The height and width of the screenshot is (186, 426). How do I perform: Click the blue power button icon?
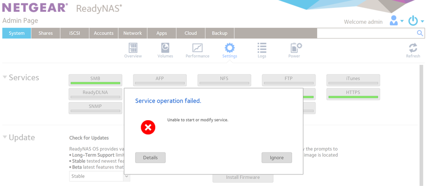tap(413, 20)
